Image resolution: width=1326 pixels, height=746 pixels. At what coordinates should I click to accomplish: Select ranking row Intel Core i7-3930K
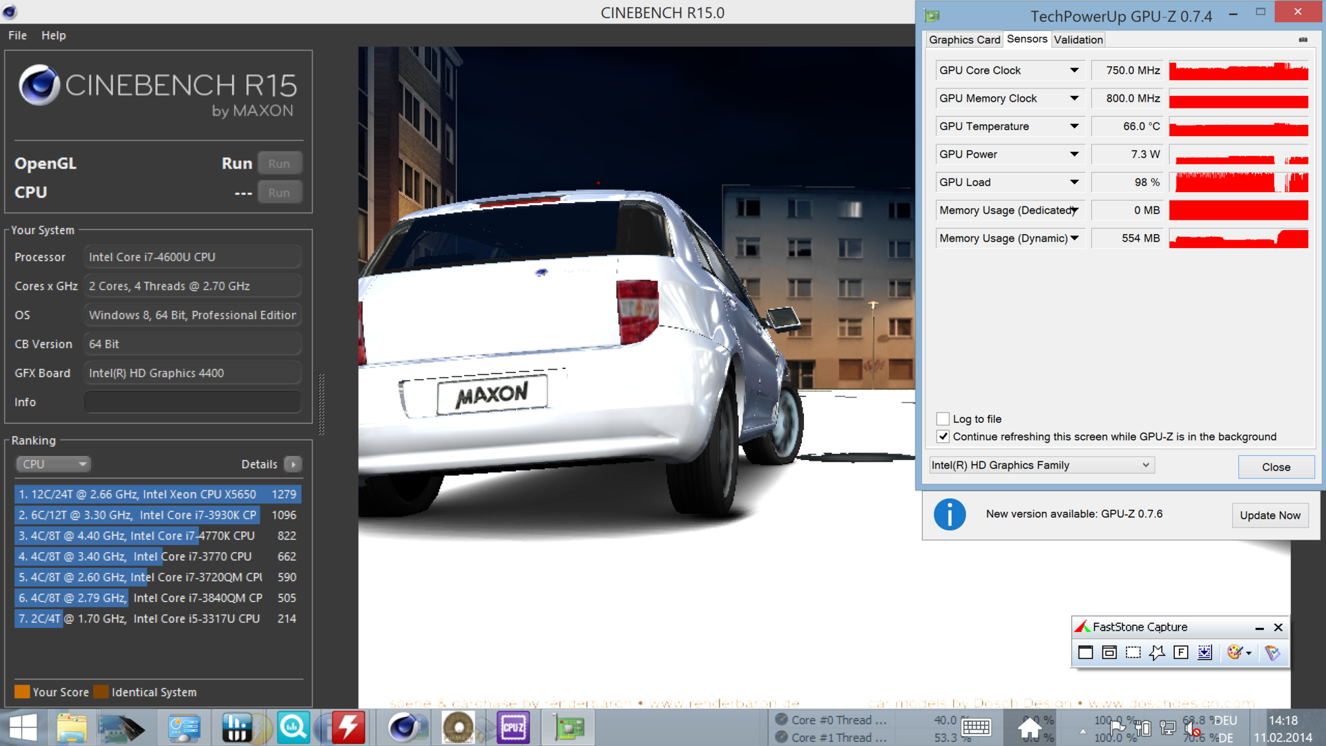157,515
